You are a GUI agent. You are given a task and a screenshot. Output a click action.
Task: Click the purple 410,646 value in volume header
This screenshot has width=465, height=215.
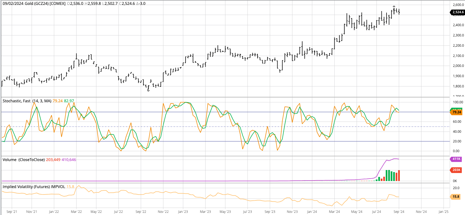click(69, 160)
